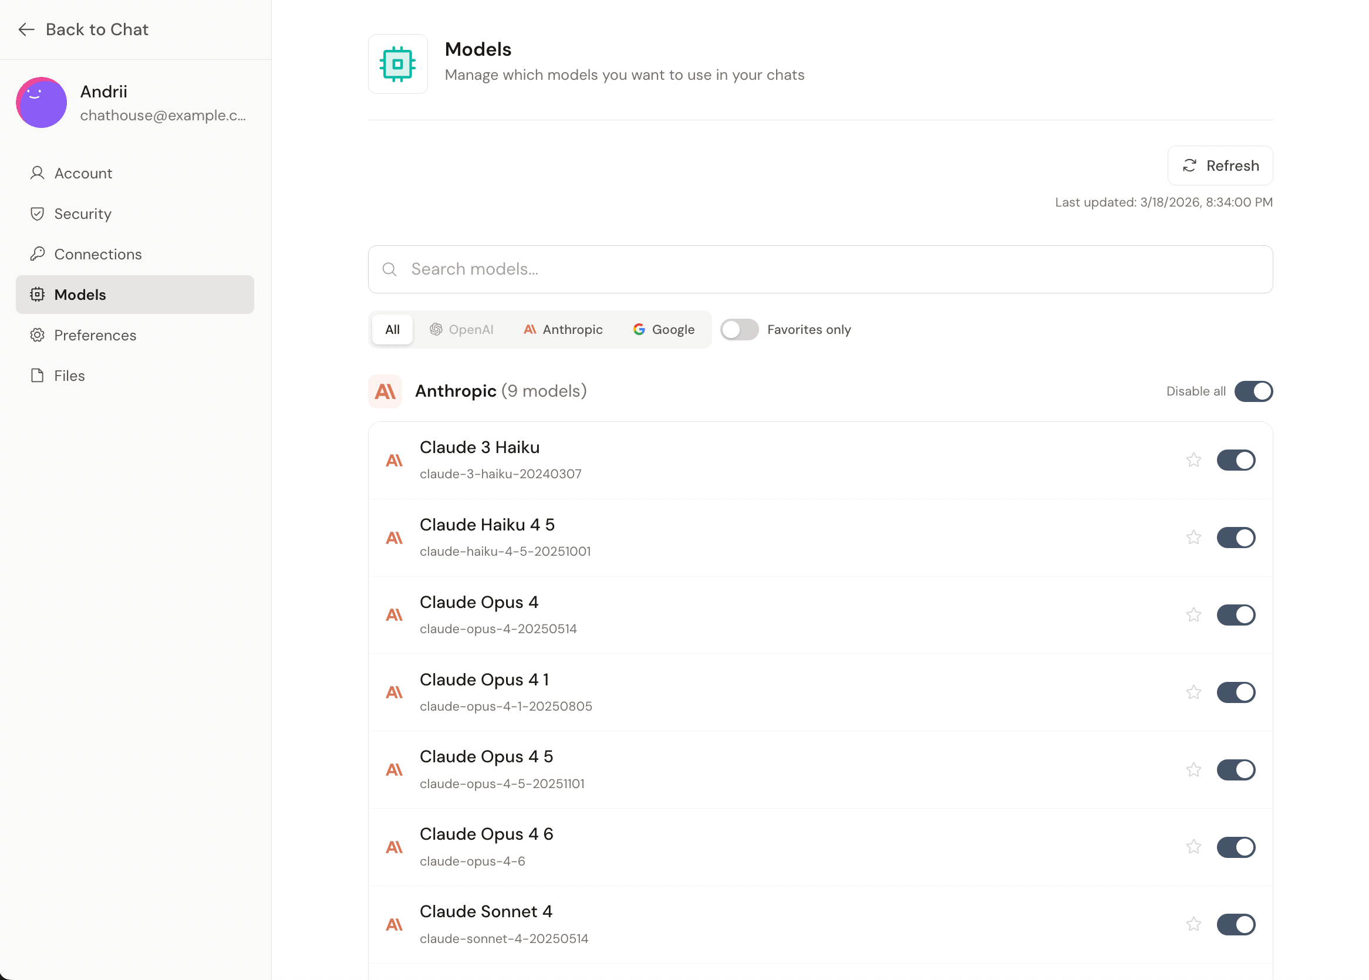Favorite the Claude 3 Haiku model star
The image size is (1369, 980).
point(1193,461)
